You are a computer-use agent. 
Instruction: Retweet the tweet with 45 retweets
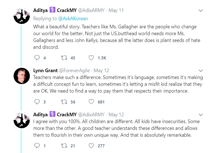[x=64, y=58]
